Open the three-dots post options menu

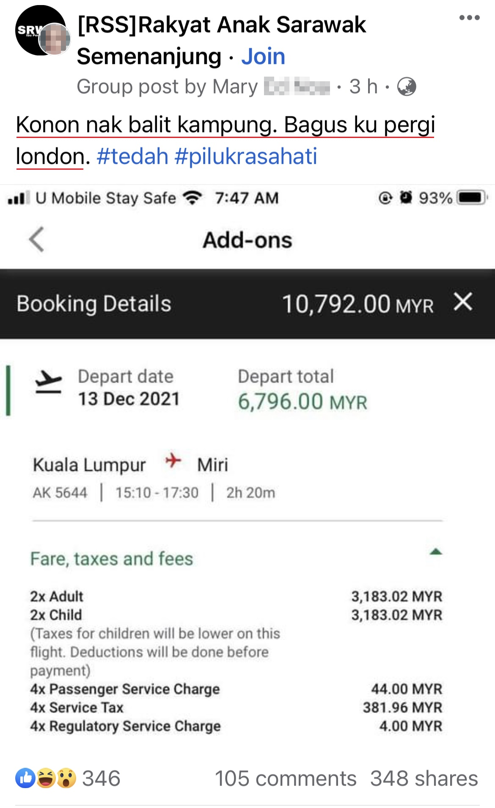(469, 18)
